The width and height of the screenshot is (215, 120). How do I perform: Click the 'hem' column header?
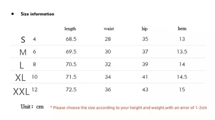point(182,28)
